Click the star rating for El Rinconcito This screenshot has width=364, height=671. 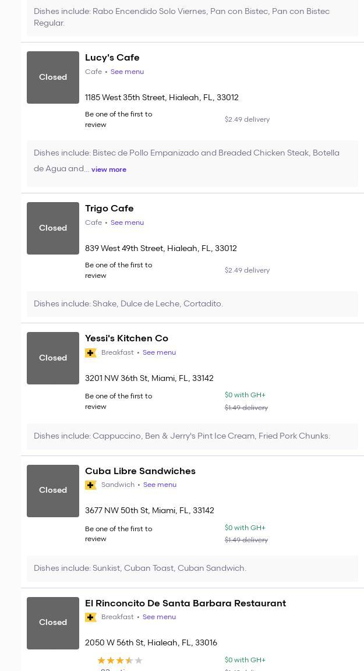(120, 661)
